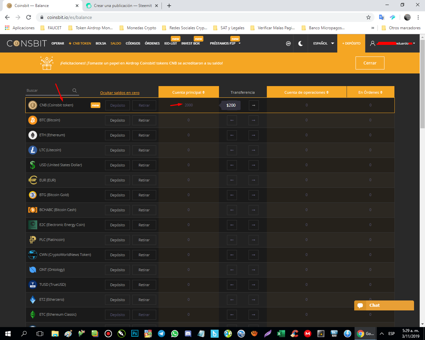Open the IEO-LIST menu item

pos(170,44)
